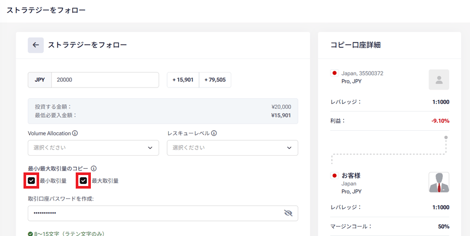Open the Volume Allocation dropdown
Screen dimensions: 470x236
93,148
